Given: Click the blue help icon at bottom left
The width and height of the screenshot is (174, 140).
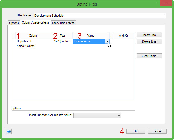Looking at the screenshot, I should coord(8,131).
